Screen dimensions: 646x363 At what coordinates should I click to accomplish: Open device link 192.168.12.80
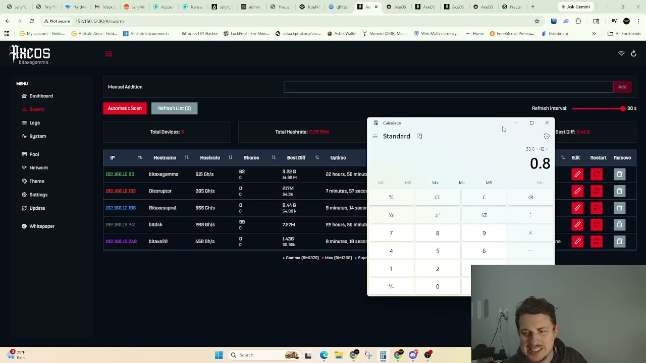120,174
